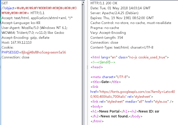Image resolution: width=178 pixels, height=125 pixels.
Task: Click the 'Cache-Control: no-store' header
Action: [x=131, y=23]
